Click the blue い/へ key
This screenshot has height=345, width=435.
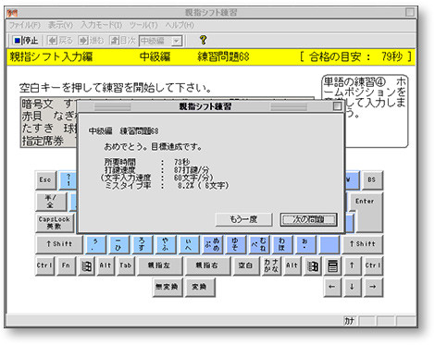pyautogui.click(x=189, y=244)
